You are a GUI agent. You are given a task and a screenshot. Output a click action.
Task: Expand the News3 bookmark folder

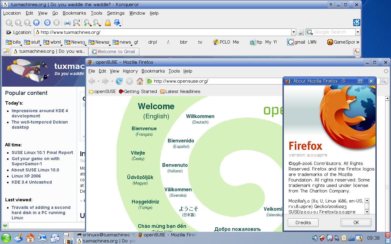tap(75, 42)
